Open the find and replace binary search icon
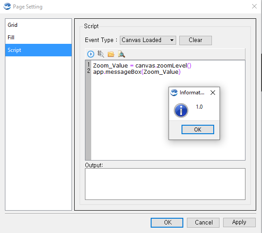 click(x=101, y=54)
